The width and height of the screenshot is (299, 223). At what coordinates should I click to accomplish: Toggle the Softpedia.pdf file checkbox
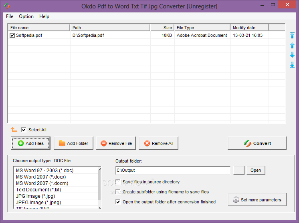[x=12, y=35]
